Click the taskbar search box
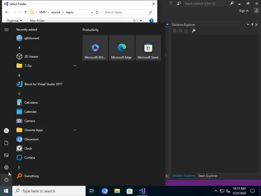This screenshot has width=261, height=196. pos(49,191)
